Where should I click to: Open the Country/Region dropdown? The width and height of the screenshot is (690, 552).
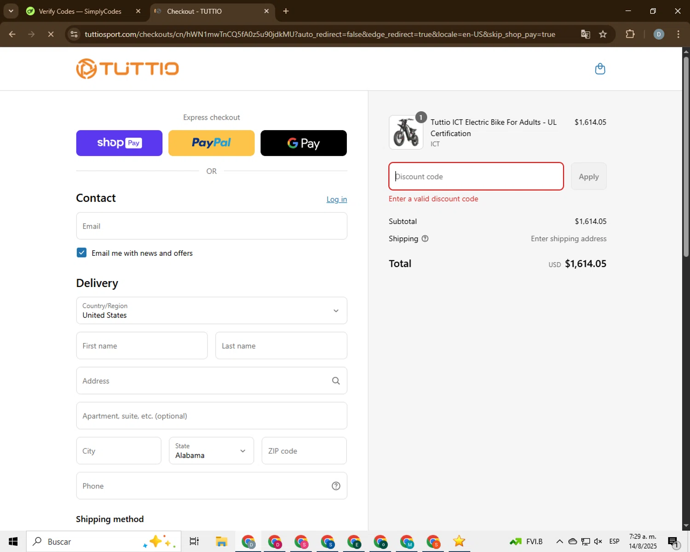tap(212, 310)
